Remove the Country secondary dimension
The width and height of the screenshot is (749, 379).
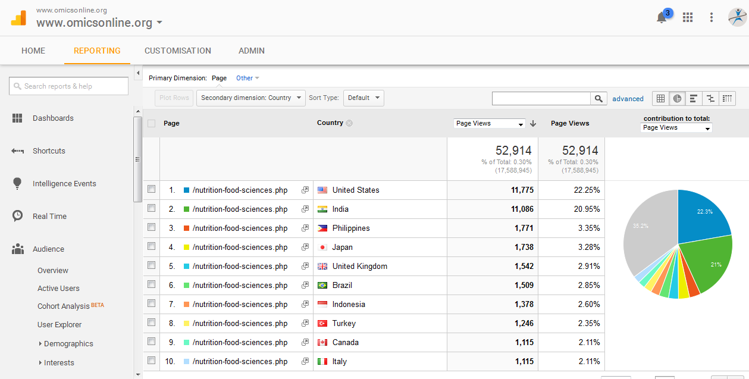coord(349,123)
